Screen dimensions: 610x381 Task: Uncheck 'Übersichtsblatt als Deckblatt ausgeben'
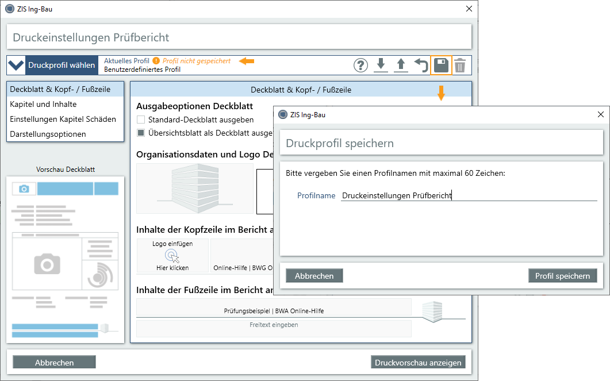tap(141, 133)
